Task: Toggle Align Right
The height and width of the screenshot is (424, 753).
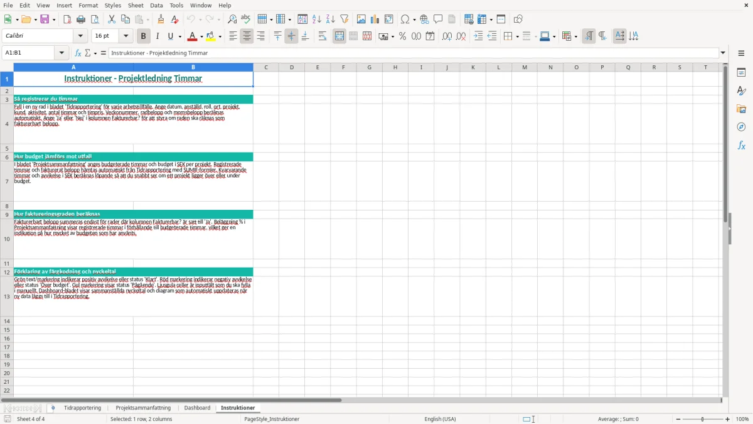Action: (260, 36)
